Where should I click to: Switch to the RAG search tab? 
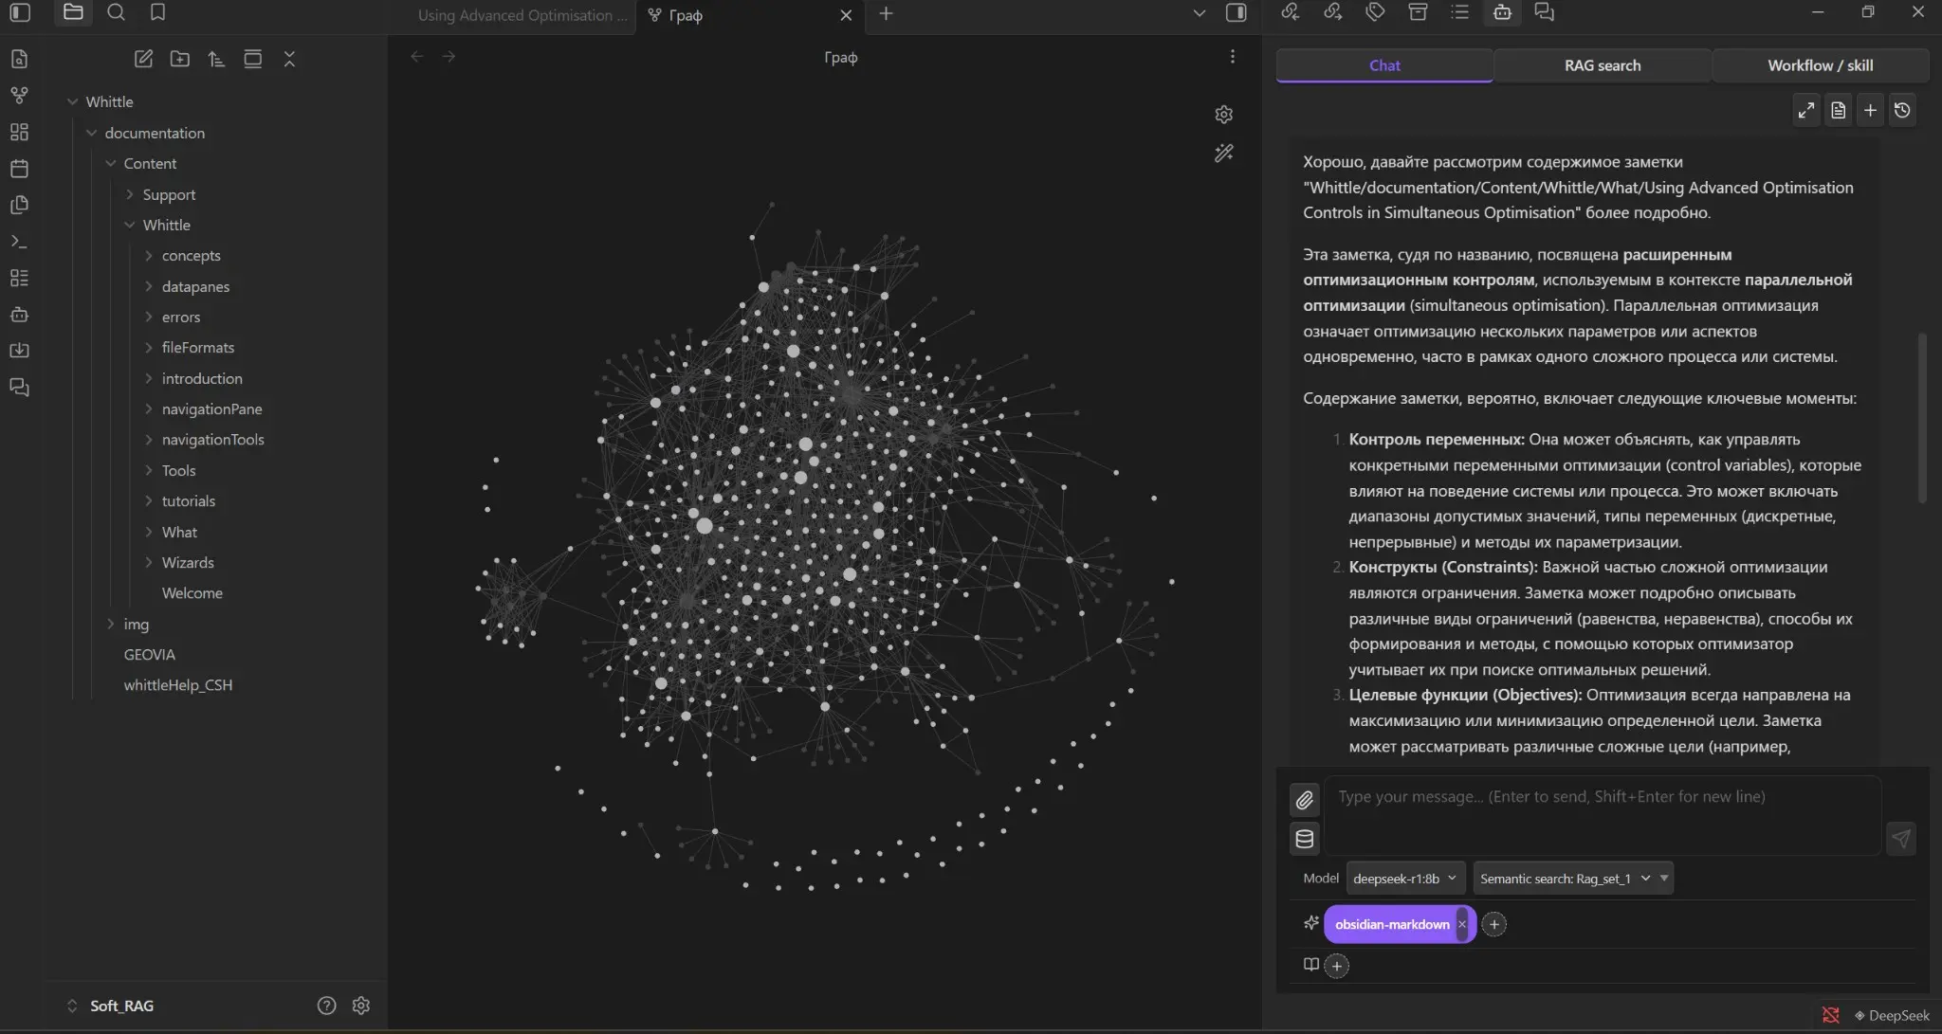[x=1603, y=65]
